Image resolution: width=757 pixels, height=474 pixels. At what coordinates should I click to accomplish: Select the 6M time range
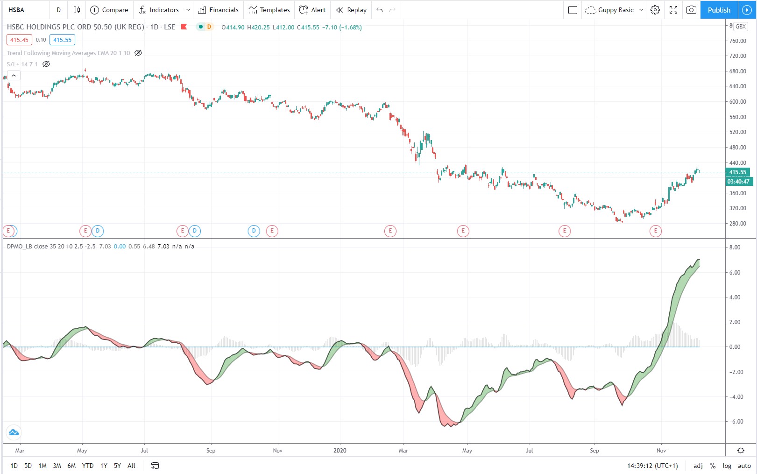tap(71, 466)
